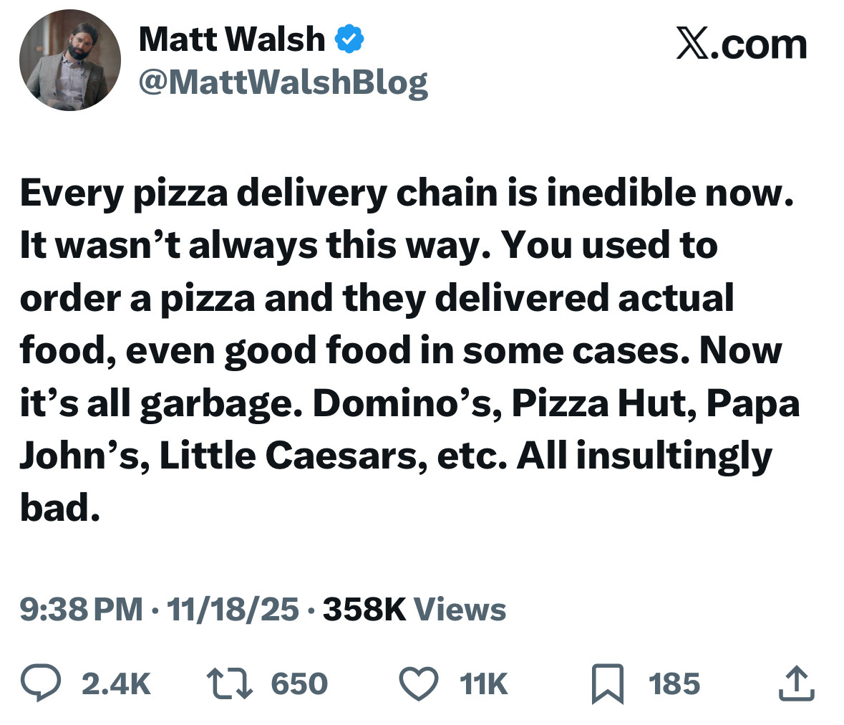Bookmark the post with the bookmark icon

[608, 683]
